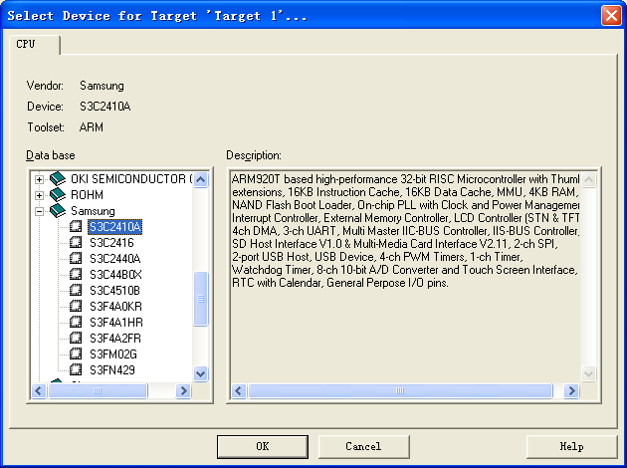Select the S3FM02G device
The image size is (627, 468).
pyautogui.click(x=113, y=354)
